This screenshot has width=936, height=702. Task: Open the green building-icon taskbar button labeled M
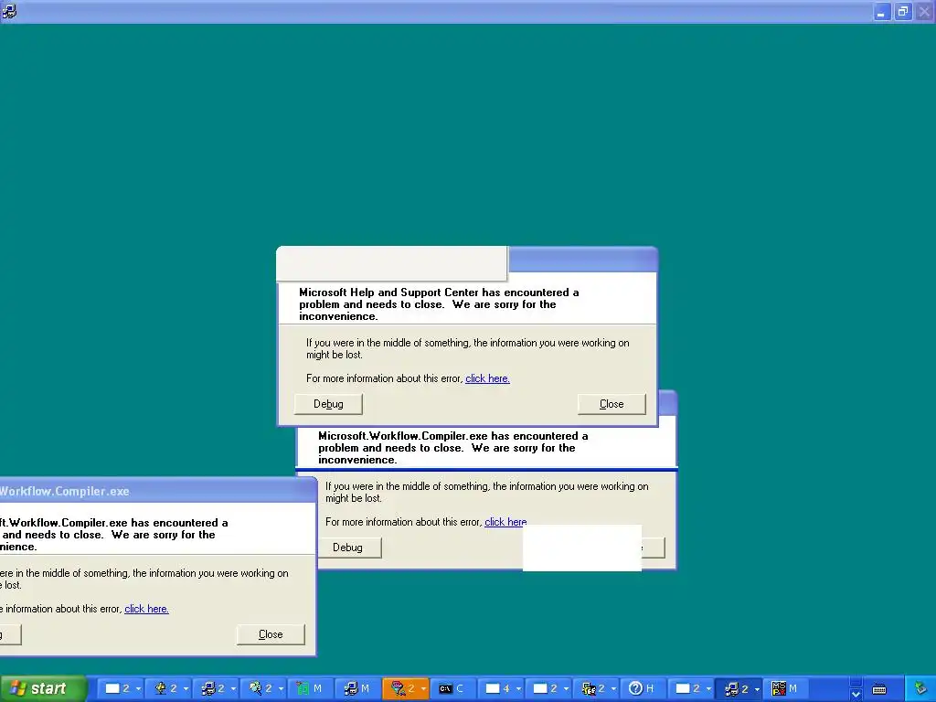(311, 689)
